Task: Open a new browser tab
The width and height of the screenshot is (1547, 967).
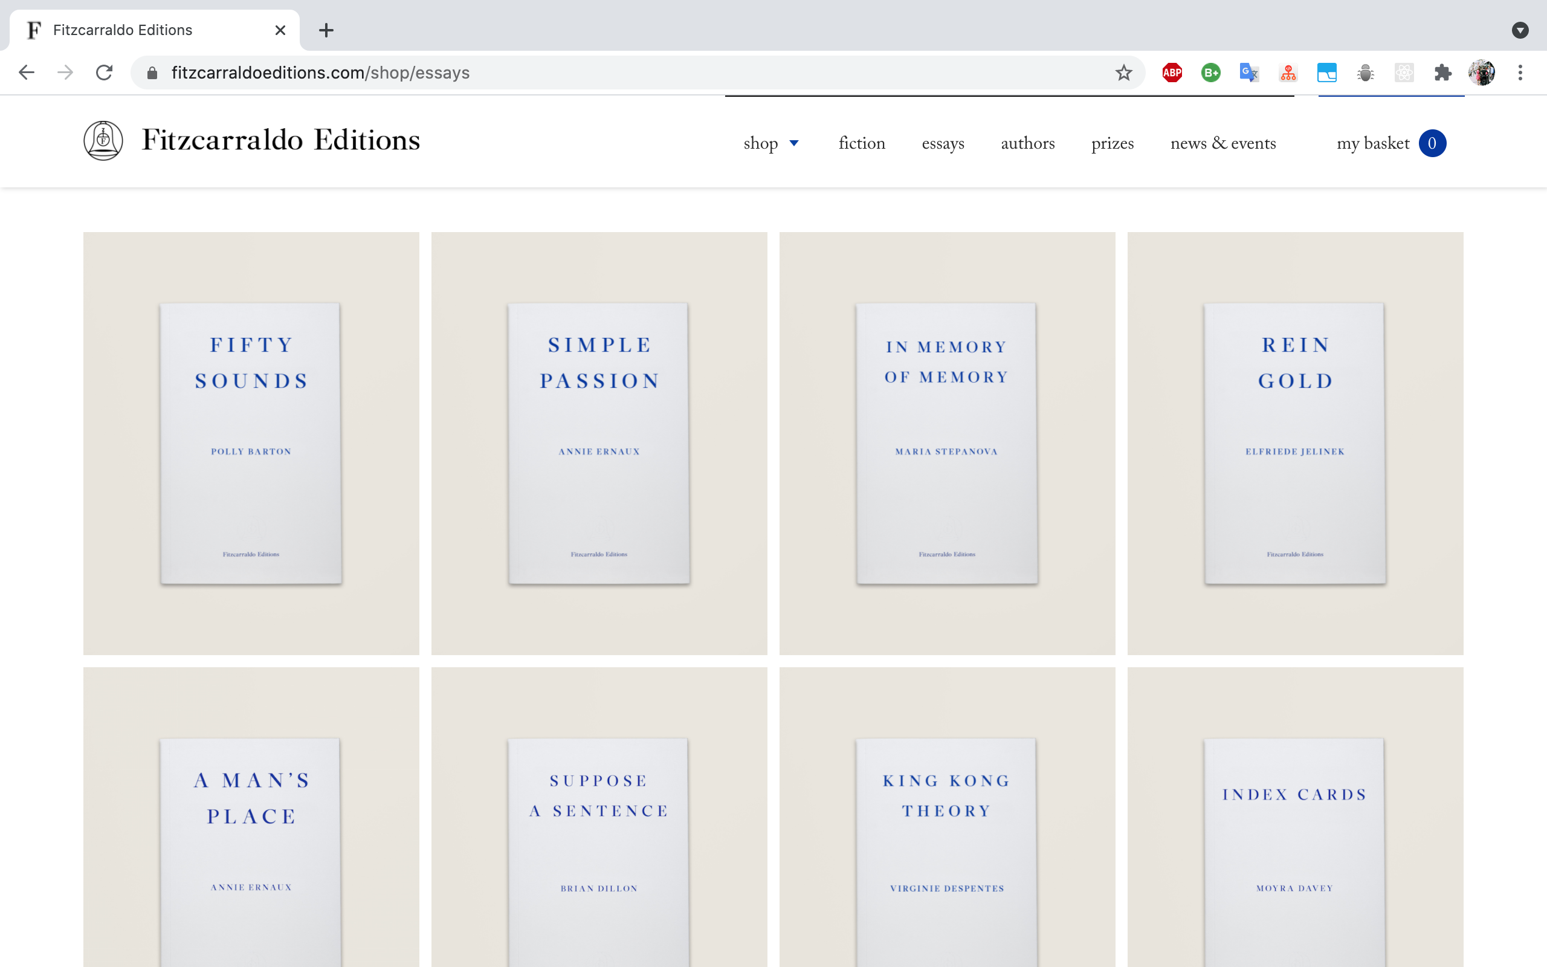Action: pyautogui.click(x=327, y=30)
